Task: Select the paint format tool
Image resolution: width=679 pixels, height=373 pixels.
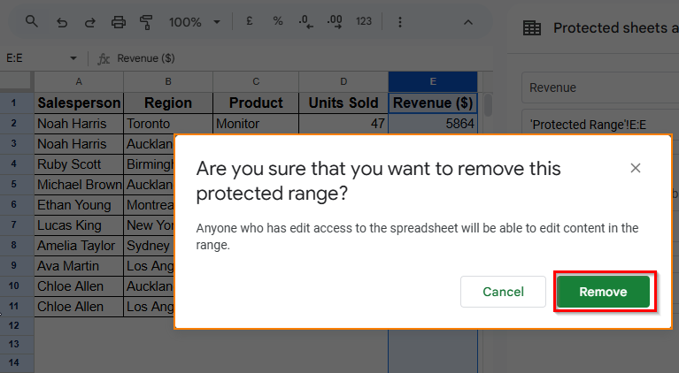Action: coord(147,21)
